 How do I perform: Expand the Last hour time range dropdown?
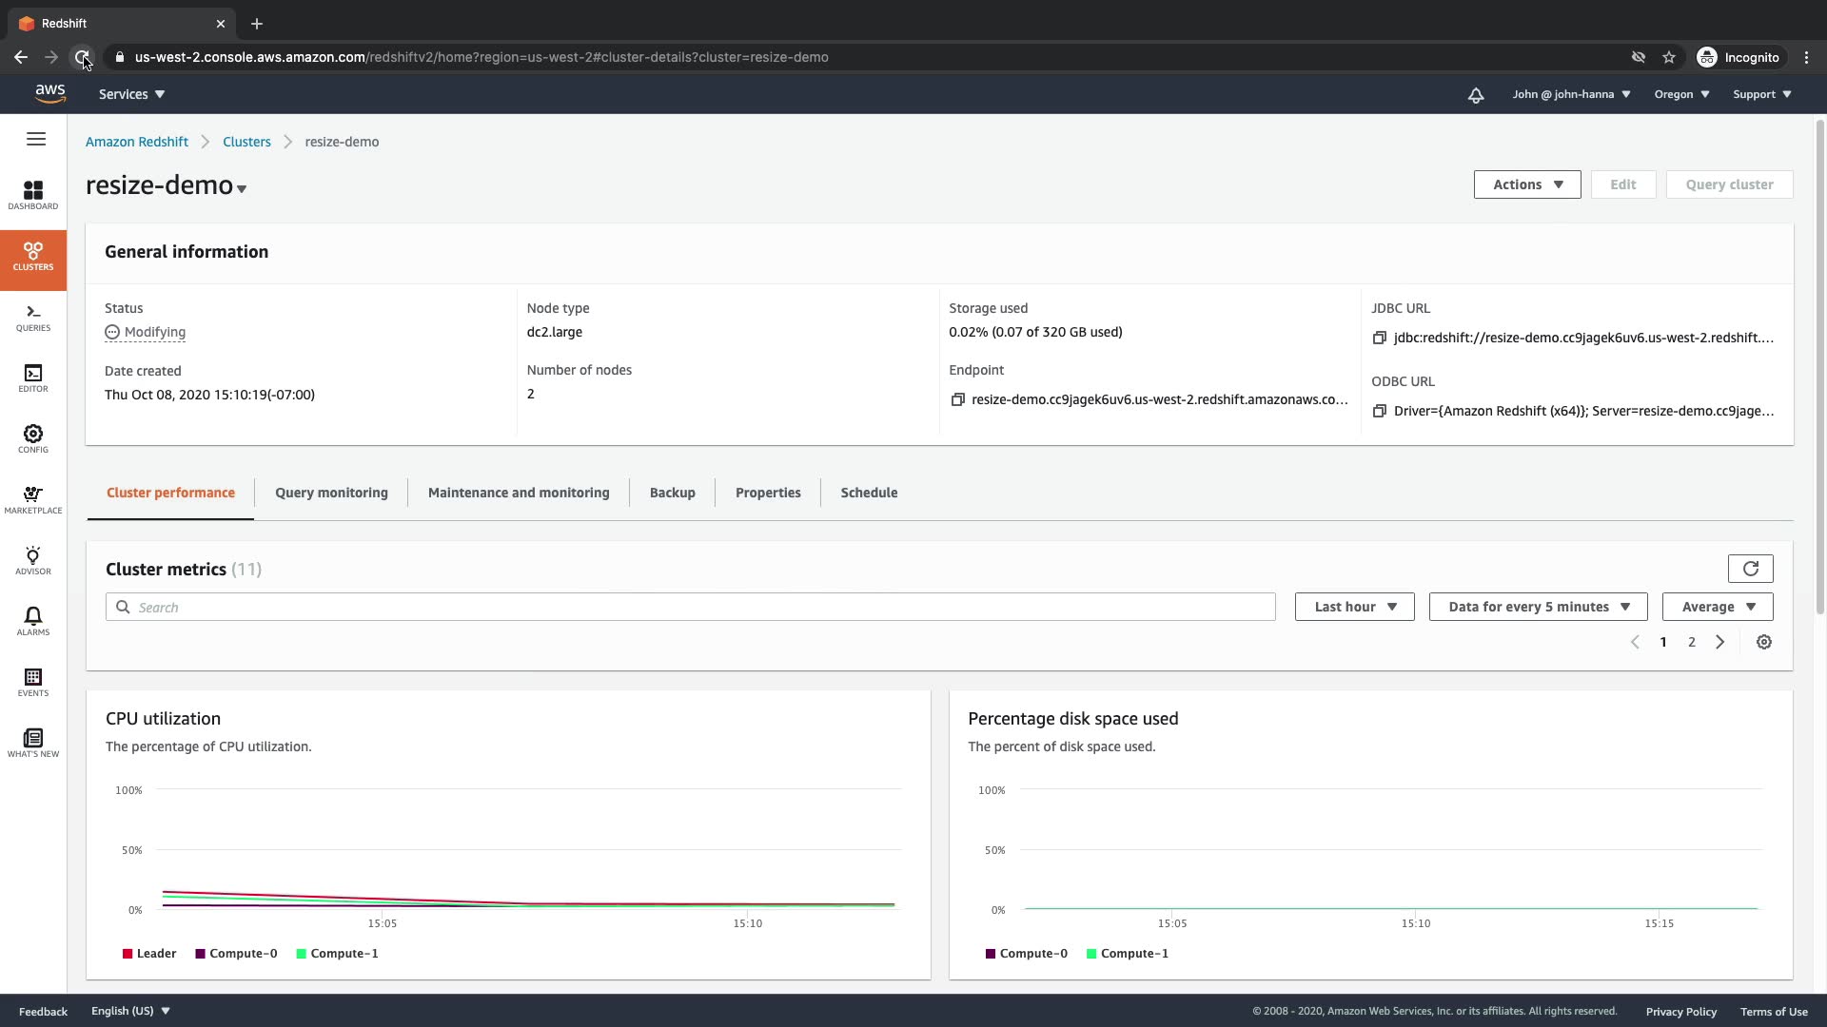click(x=1354, y=607)
